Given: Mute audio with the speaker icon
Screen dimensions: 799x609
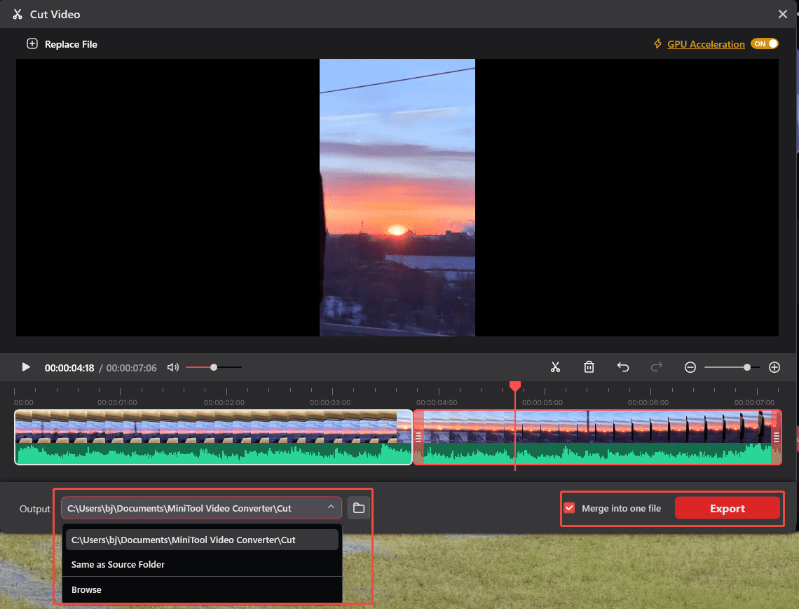Looking at the screenshot, I should pos(173,367).
